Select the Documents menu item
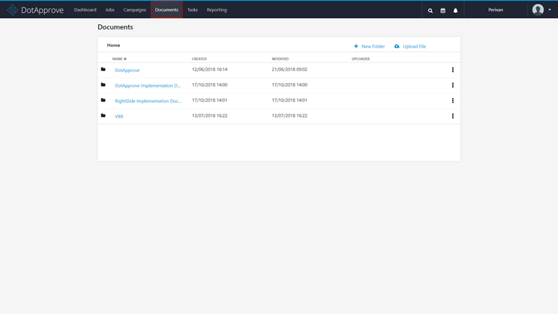558x314 pixels. point(167,10)
